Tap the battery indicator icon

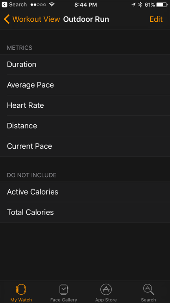[x=162, y=5]
